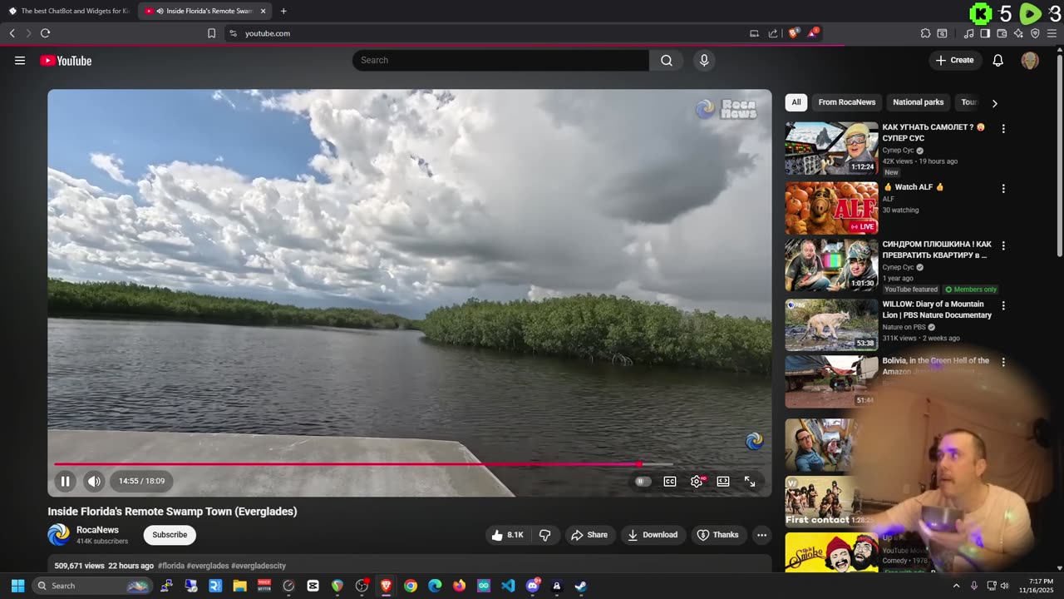Open Brave Rewards triangle icon
This screenshot has height=599, width=1064.
pos(813,33)
